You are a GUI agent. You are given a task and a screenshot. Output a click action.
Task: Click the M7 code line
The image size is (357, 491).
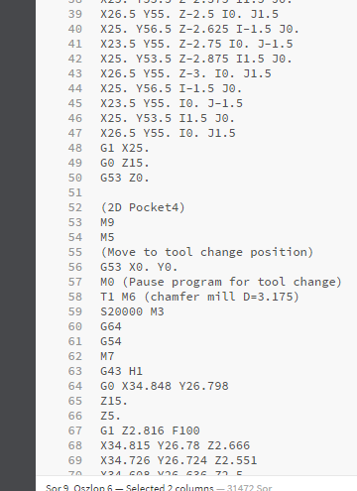pyautogui.click(x=107, y=356)
